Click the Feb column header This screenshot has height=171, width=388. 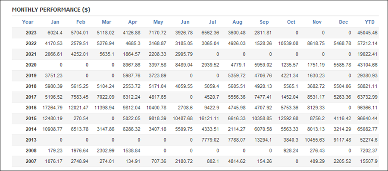tap(81, 22)
